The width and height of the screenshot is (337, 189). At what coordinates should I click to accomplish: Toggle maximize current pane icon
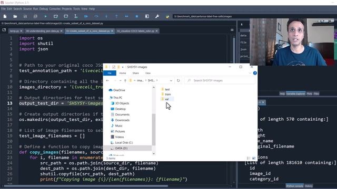tap(147, 16)
